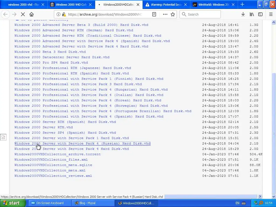Click the vertical scrollbar up arrow
This screenshot has height=207, width=276.
point(274,22)
